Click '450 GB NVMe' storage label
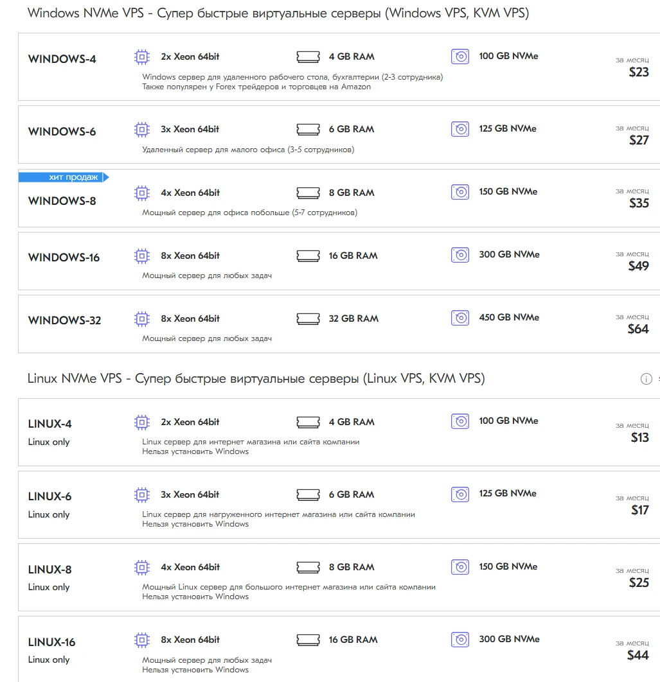Screen dimensions: 660x682 (509, 317)
